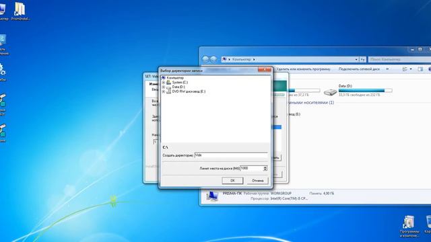431x242 pixels.
Task: Click the disk space limit field showing 1000
Action: (251, 168)
